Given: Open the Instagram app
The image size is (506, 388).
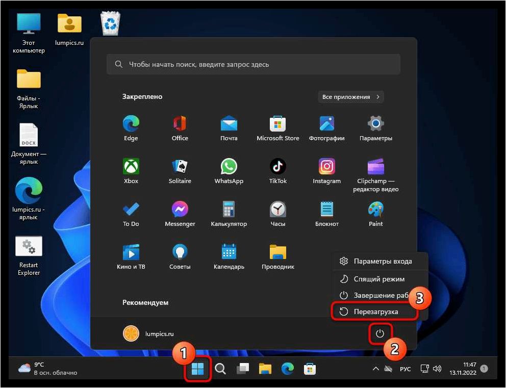Looking at the screenshot, I should click(326, 171).
